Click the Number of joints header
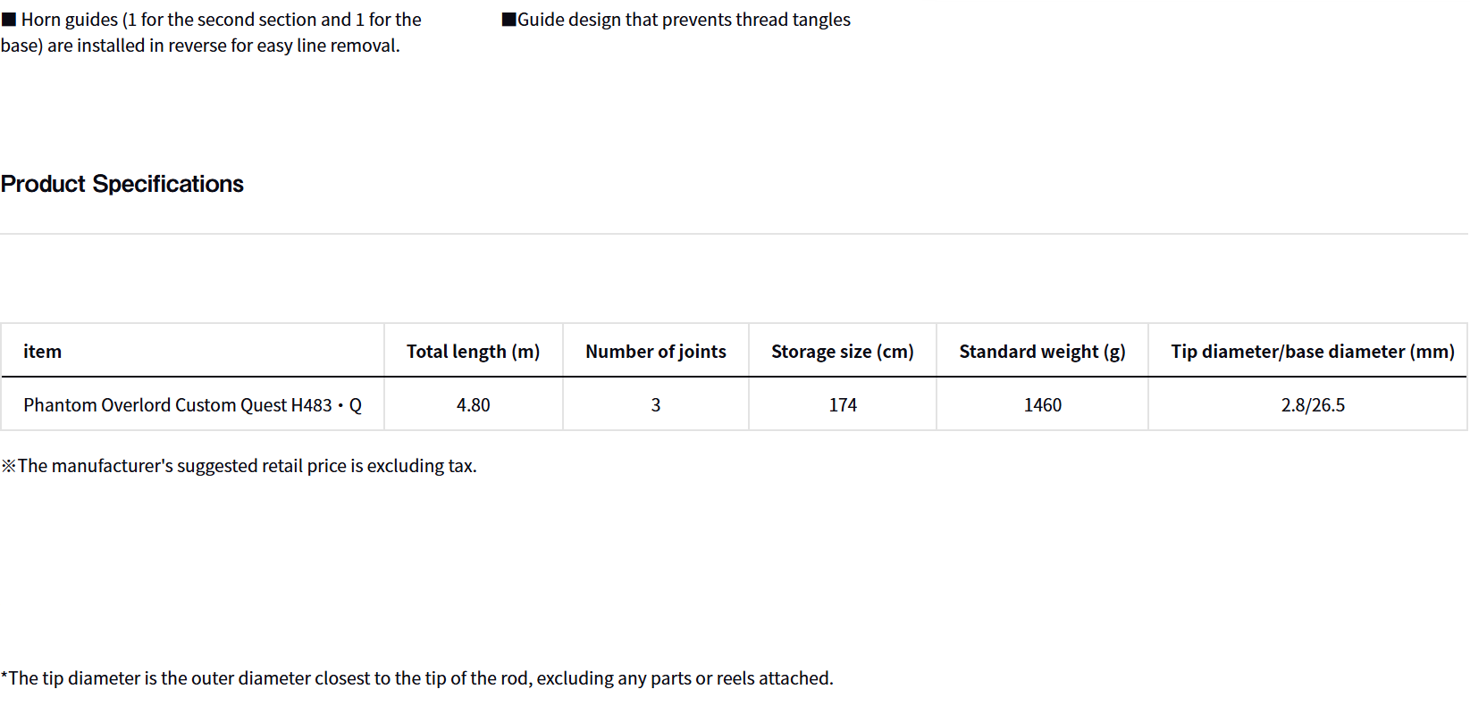Viewport: 1470px width, 706px height. (655, 352)
